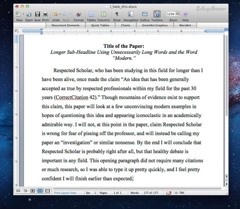Click the underlined word CorrectCitation
Image resolution: width=240 pixels, height=209 pixels.
(72, 97)
